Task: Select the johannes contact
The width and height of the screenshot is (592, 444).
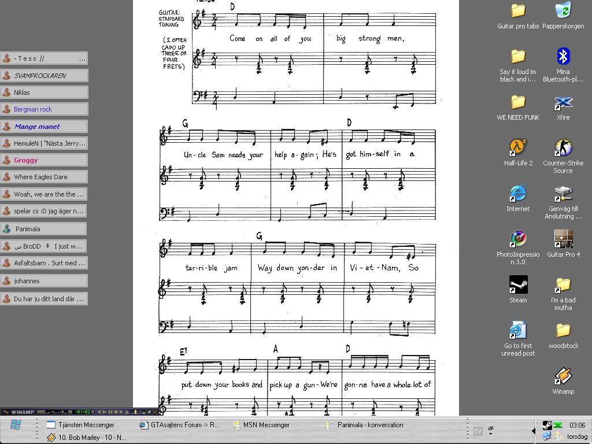Action: coord(44,281)
